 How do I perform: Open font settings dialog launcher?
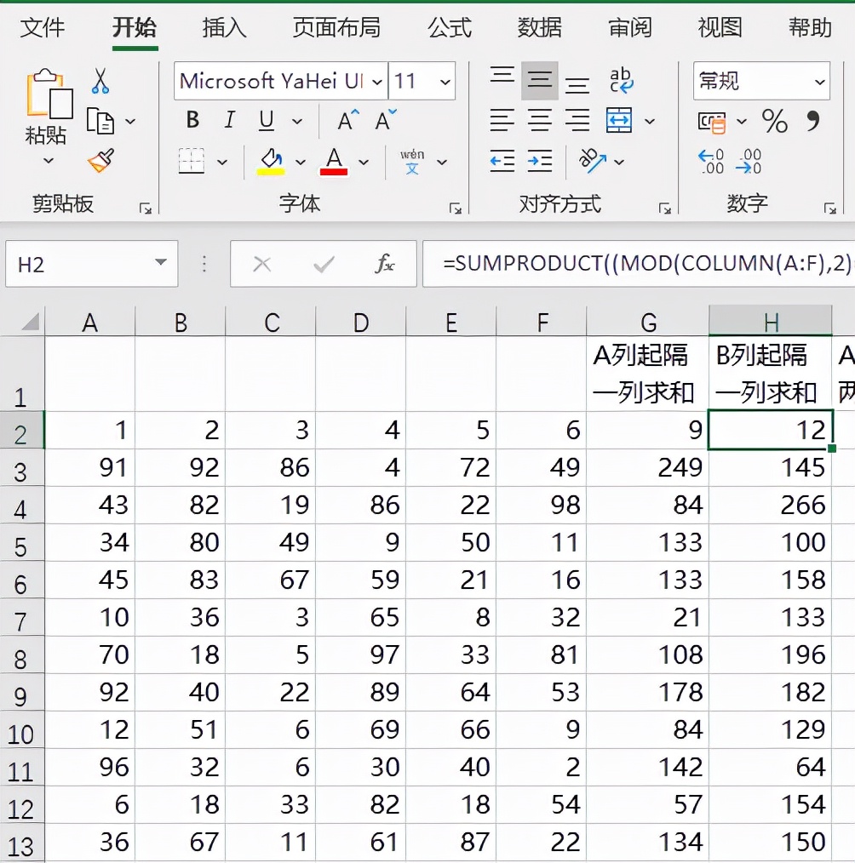coord(456,209)
